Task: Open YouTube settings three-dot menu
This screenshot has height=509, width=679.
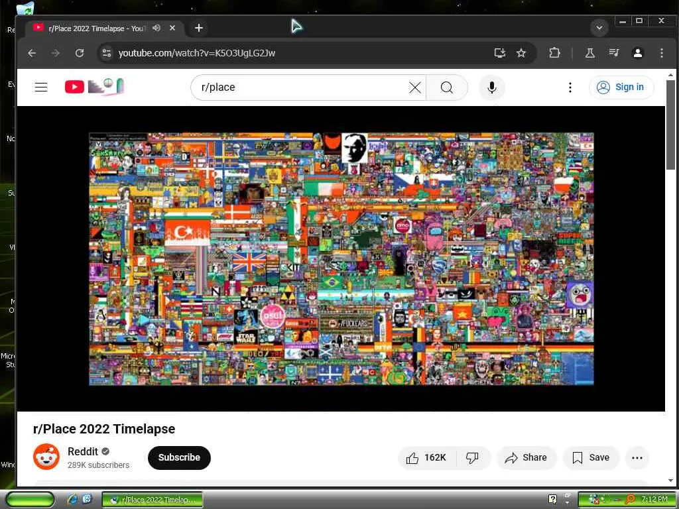Action: [x=570, y=87]
